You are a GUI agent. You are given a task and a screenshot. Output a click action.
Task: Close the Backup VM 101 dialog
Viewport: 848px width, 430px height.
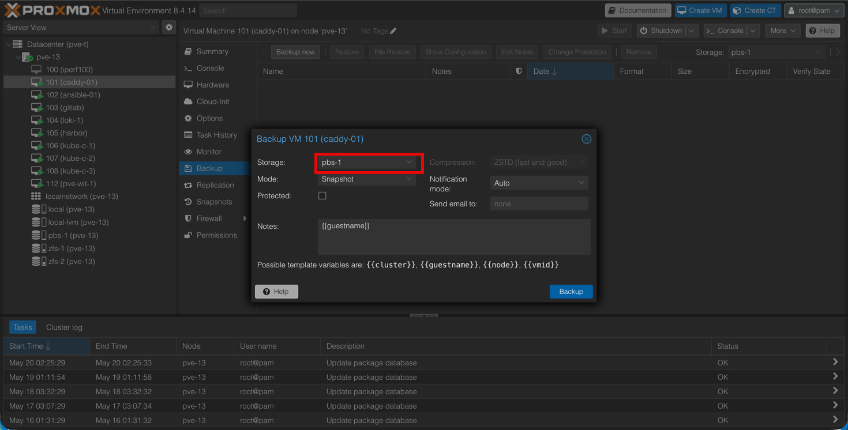coord(586,139)
